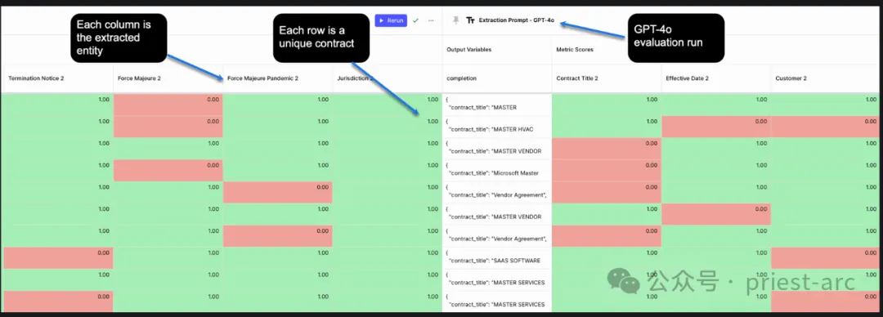Click the Tt text icon in header

click(470, 20)
